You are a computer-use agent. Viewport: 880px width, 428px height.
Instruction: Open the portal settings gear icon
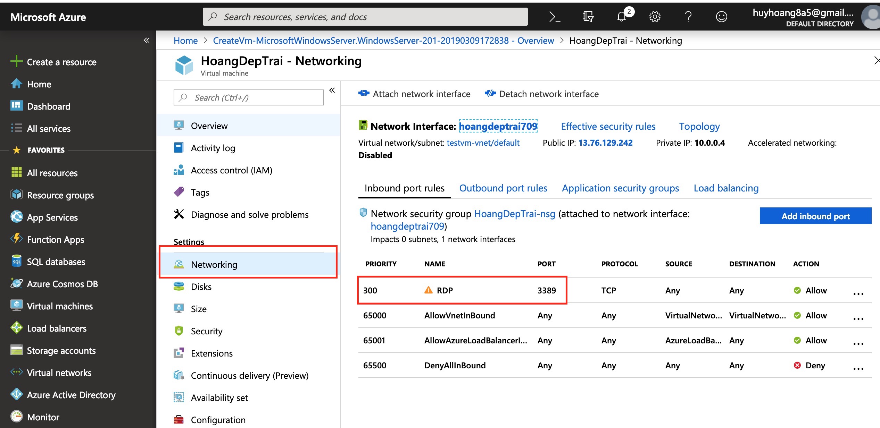(655, 17)
